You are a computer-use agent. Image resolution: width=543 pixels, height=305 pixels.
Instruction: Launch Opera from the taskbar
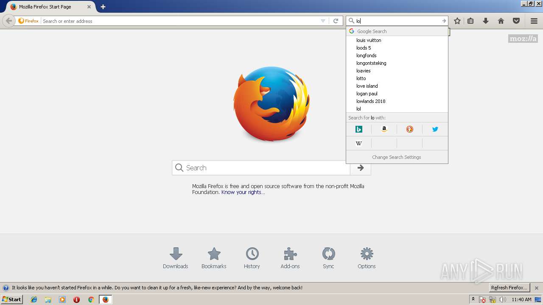pyautogui.click(x=76, y=299)
